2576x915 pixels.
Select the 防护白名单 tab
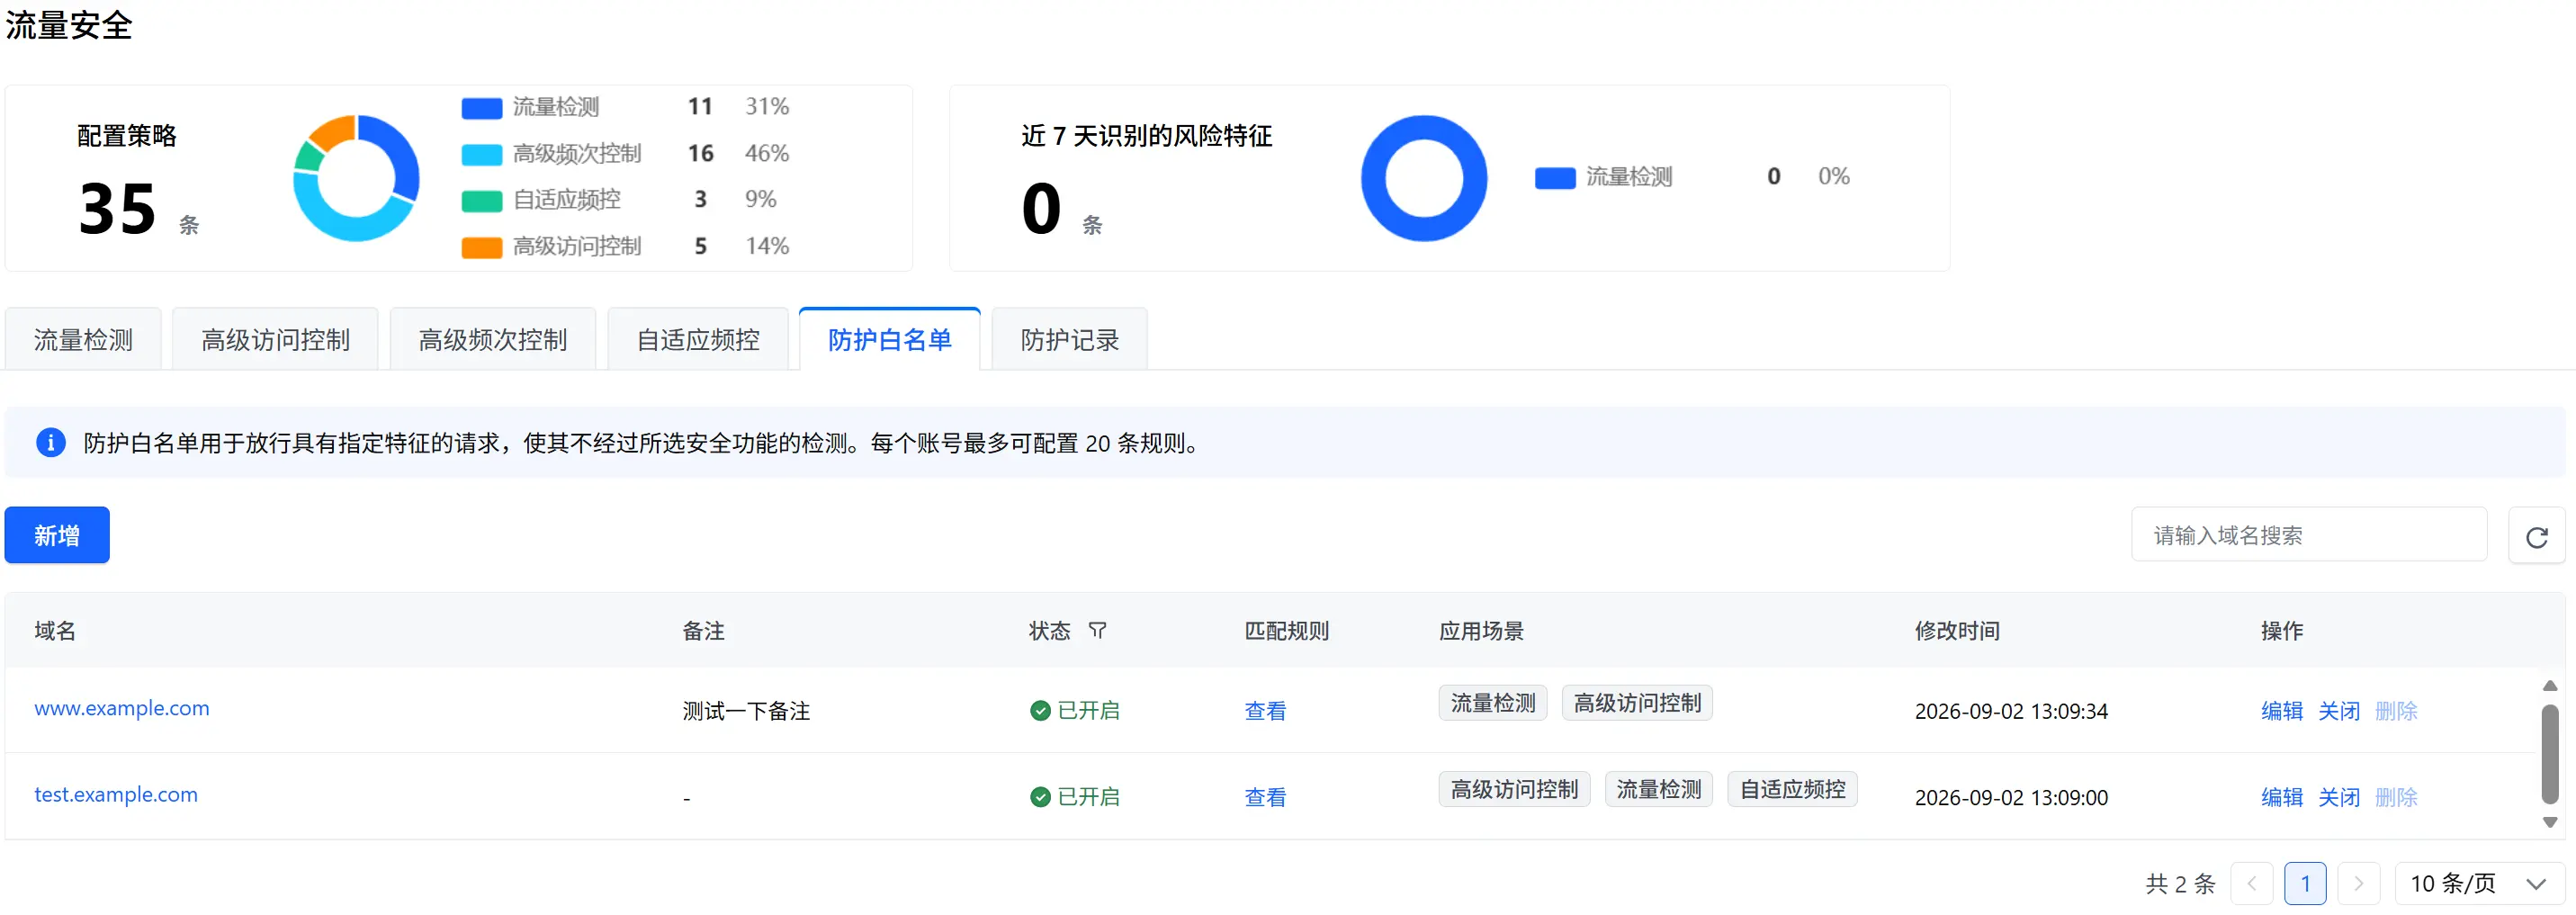889,340
